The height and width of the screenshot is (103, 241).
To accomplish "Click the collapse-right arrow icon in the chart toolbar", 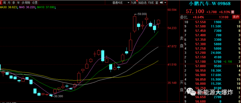I will (161, 3).
